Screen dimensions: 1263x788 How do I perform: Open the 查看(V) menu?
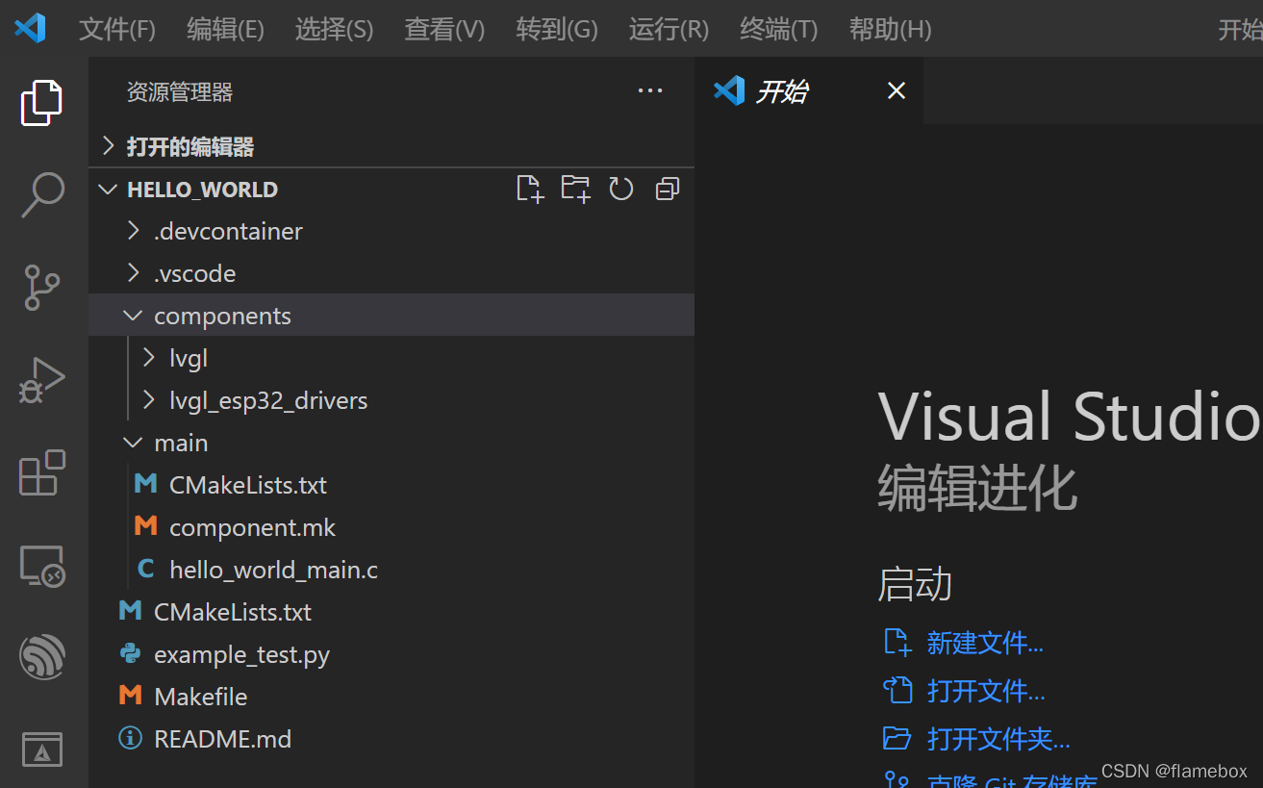click(443, 29)
